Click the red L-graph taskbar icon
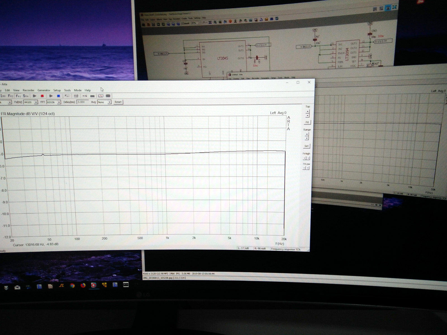 coord(51,286)
